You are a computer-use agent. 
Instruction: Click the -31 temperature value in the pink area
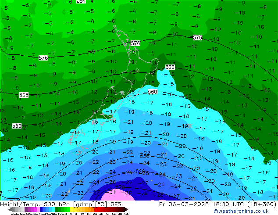[x=110, y=192]
